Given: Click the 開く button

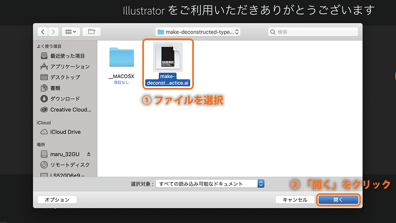Looking at the screenshot, I should coord(338,200).
